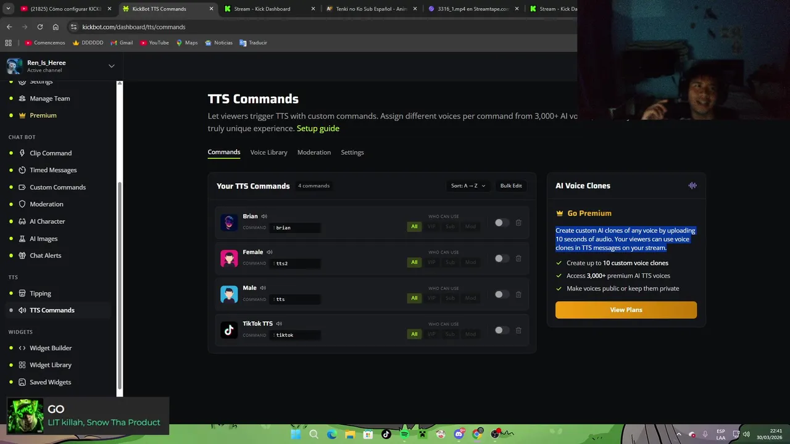
Task: Switch to Stream - Kick Dashboard browser tab
Action: pos(270,9)
